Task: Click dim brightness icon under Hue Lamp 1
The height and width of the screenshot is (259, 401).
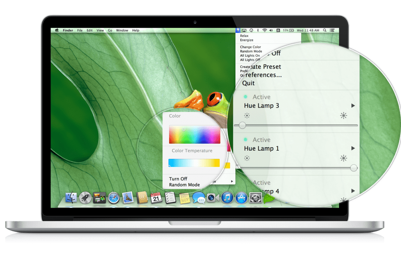Action: (247, 158)
